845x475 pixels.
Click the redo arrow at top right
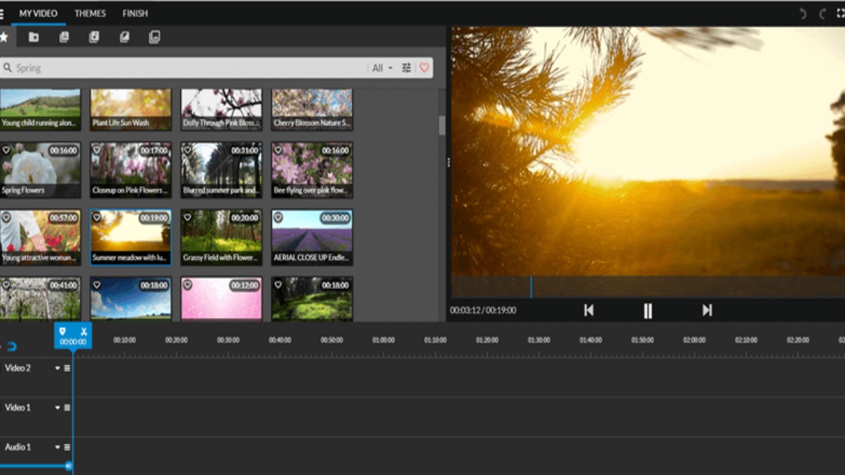tap(822, 13)
